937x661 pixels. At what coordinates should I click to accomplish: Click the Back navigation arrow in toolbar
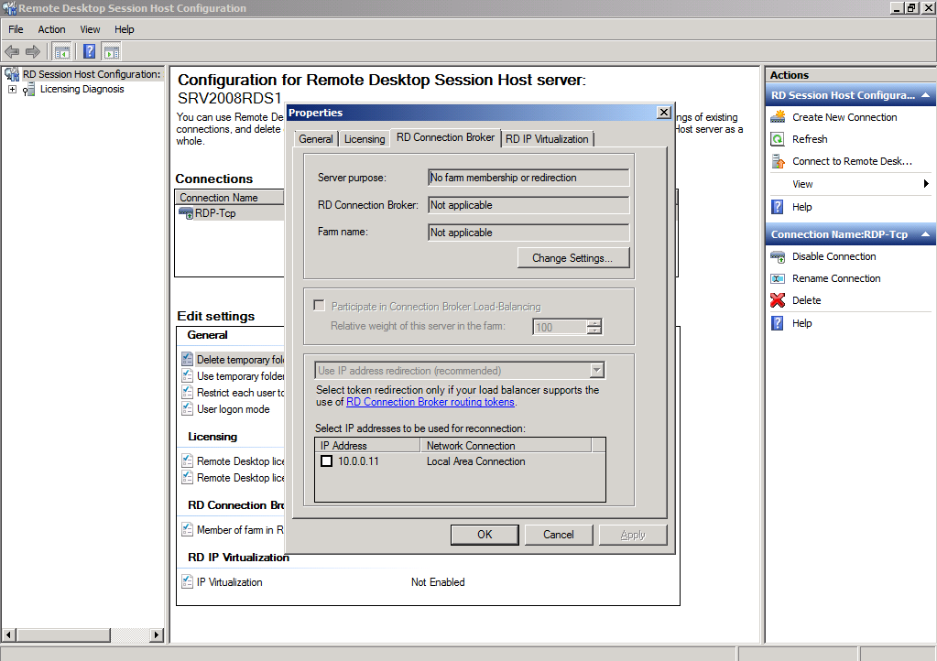pyautogui.click(x=11, y=51)
